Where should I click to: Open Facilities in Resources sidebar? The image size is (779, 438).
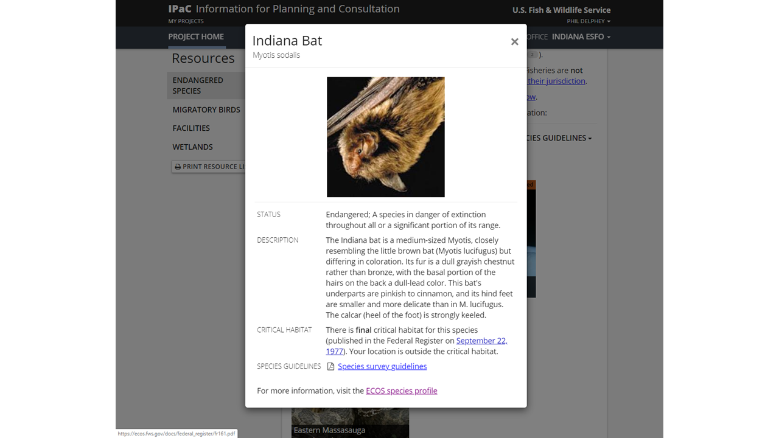[191, 128]
